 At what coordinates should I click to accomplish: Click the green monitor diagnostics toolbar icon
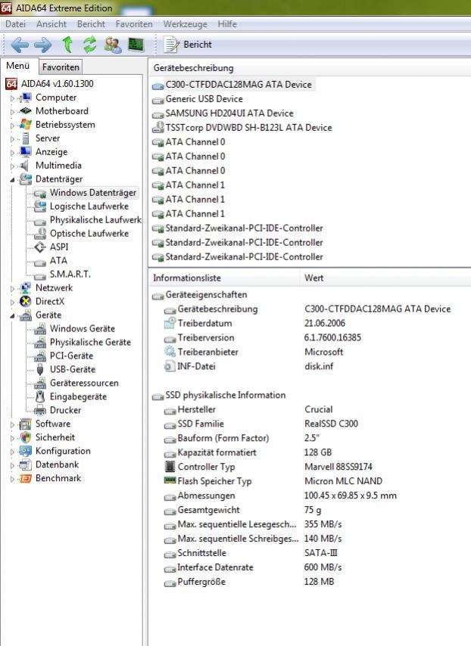tap(136, 45)
